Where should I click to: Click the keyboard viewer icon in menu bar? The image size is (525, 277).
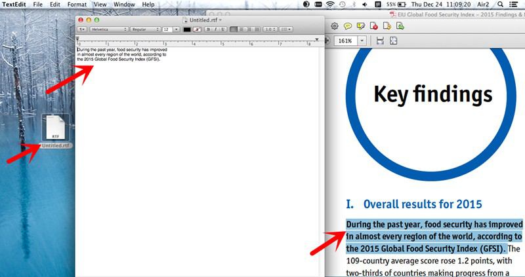coord(318,5)
